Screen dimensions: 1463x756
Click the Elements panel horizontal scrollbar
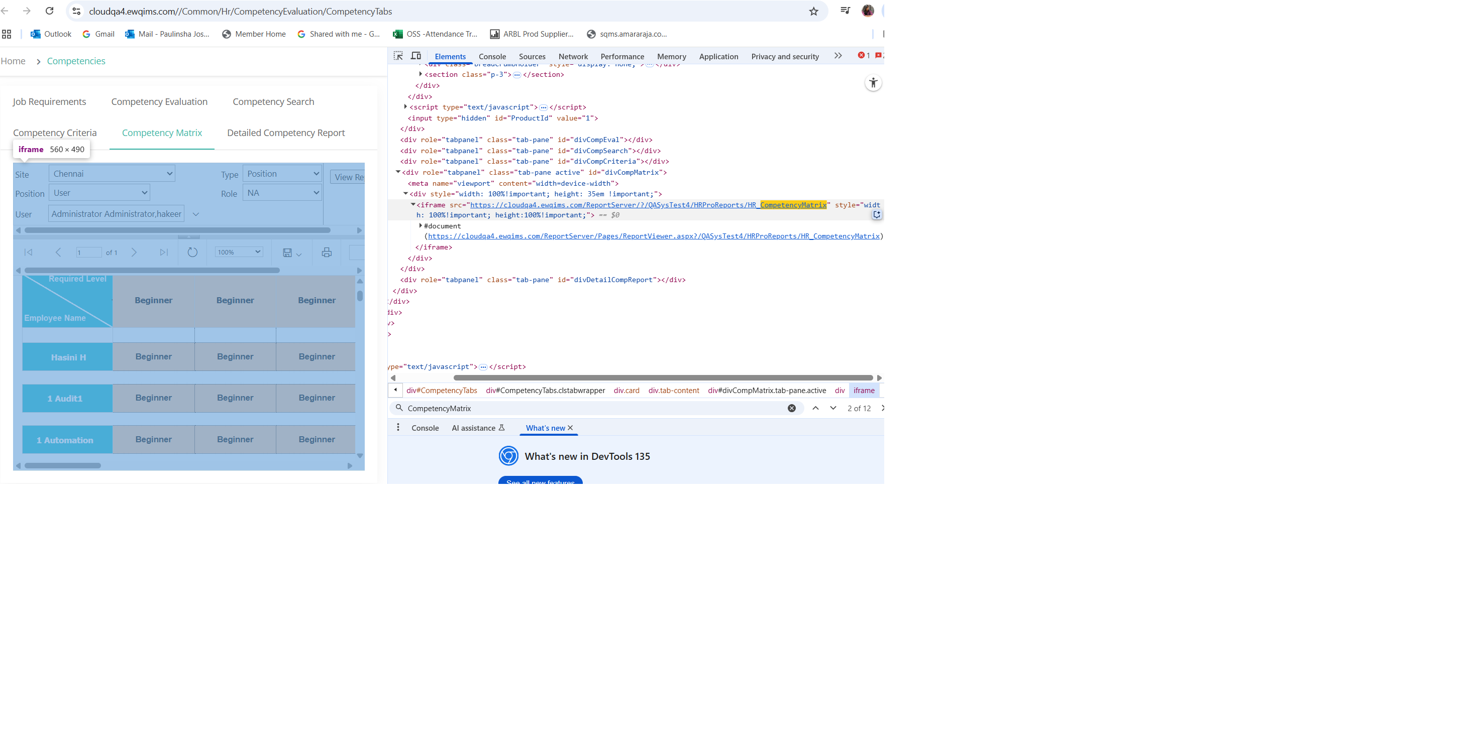(662, 378)
